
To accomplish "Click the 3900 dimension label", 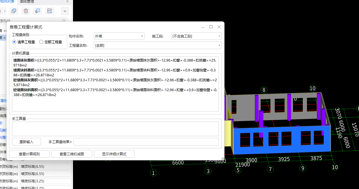I will coord(251,160).
